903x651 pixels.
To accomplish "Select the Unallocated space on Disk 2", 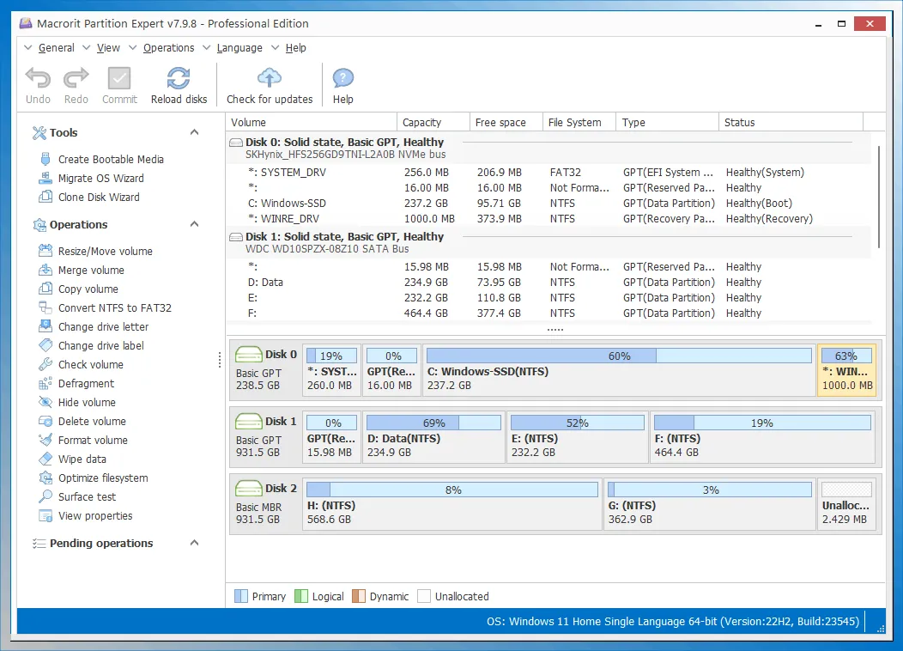I will tap(846, 505).
